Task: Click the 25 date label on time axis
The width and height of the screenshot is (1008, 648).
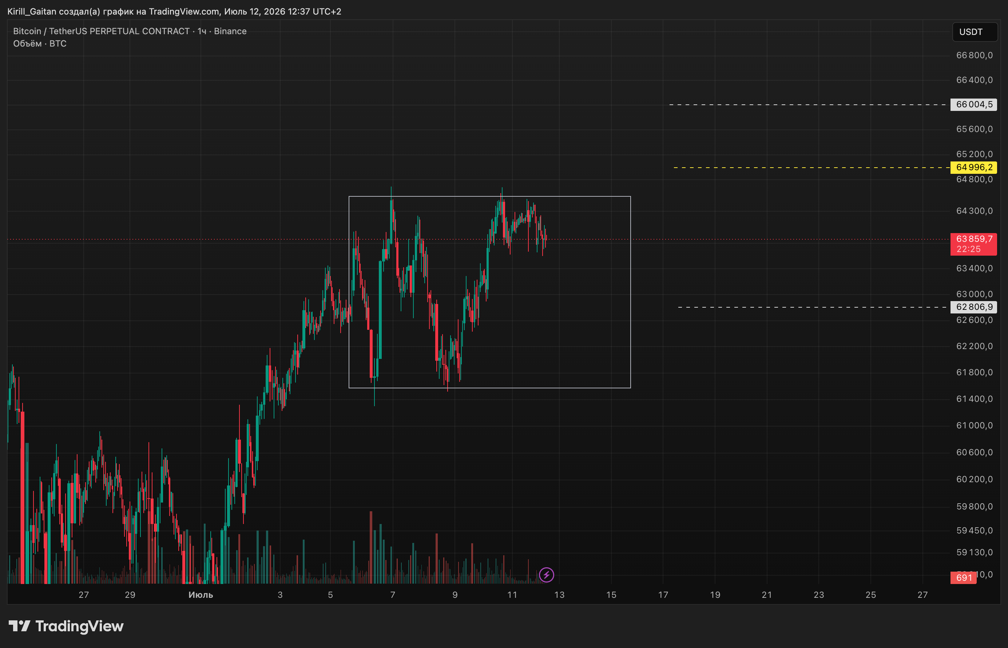Action: [x=871, y=595]
